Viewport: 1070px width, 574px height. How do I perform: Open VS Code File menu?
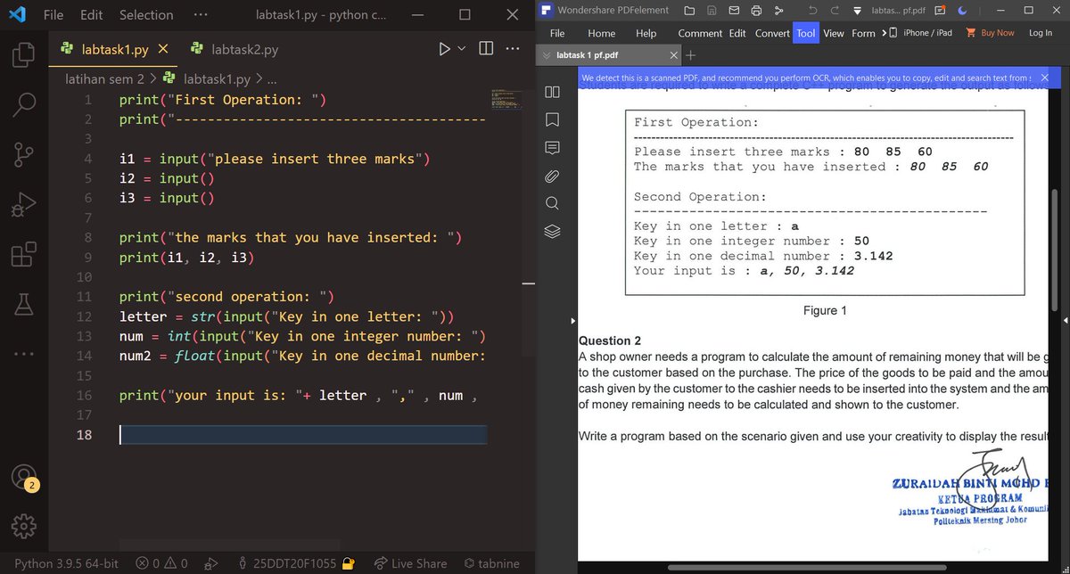[53, 14]
